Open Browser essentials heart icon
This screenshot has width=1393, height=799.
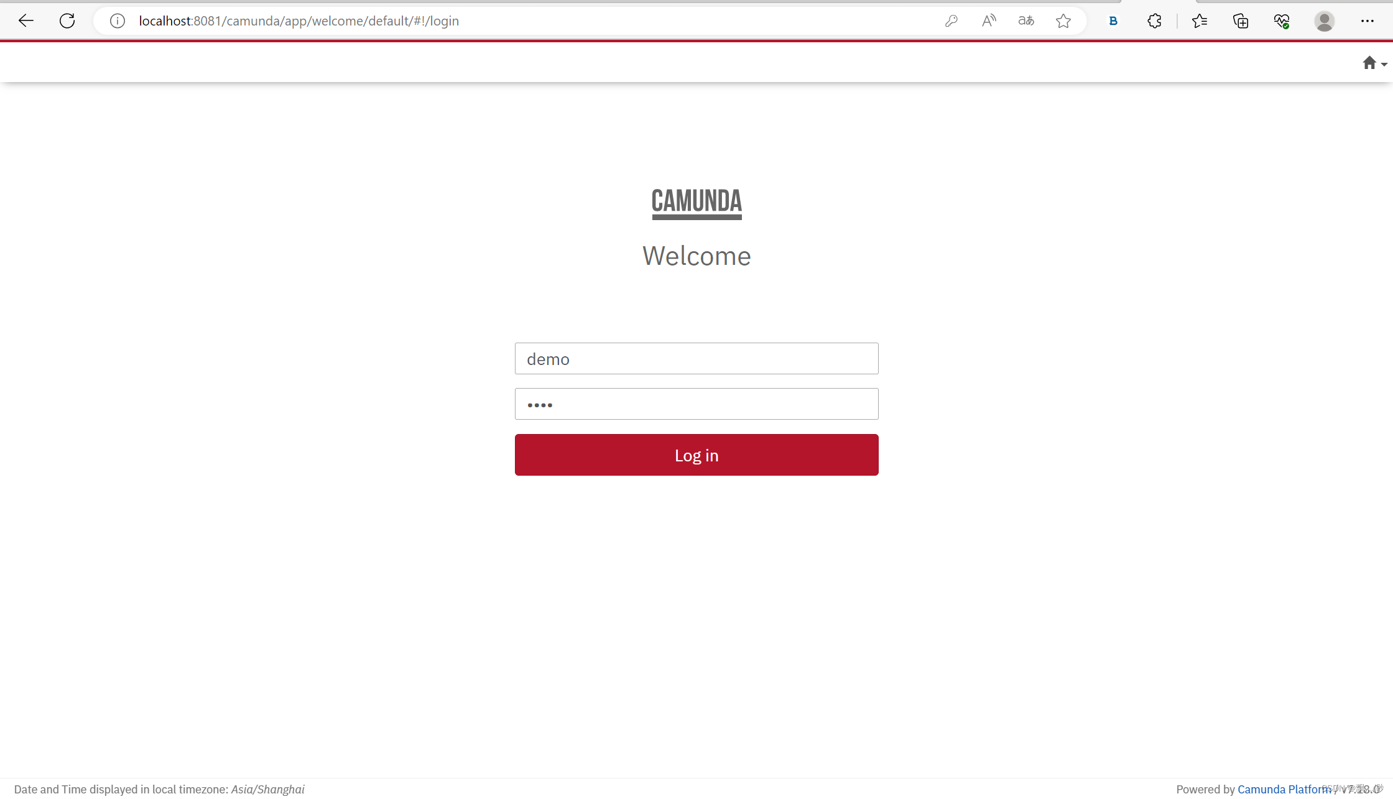tap(1282, 21)
